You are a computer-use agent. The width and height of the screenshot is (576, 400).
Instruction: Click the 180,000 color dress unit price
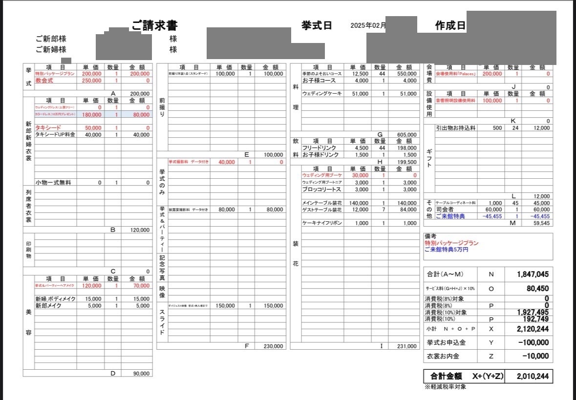91,115
